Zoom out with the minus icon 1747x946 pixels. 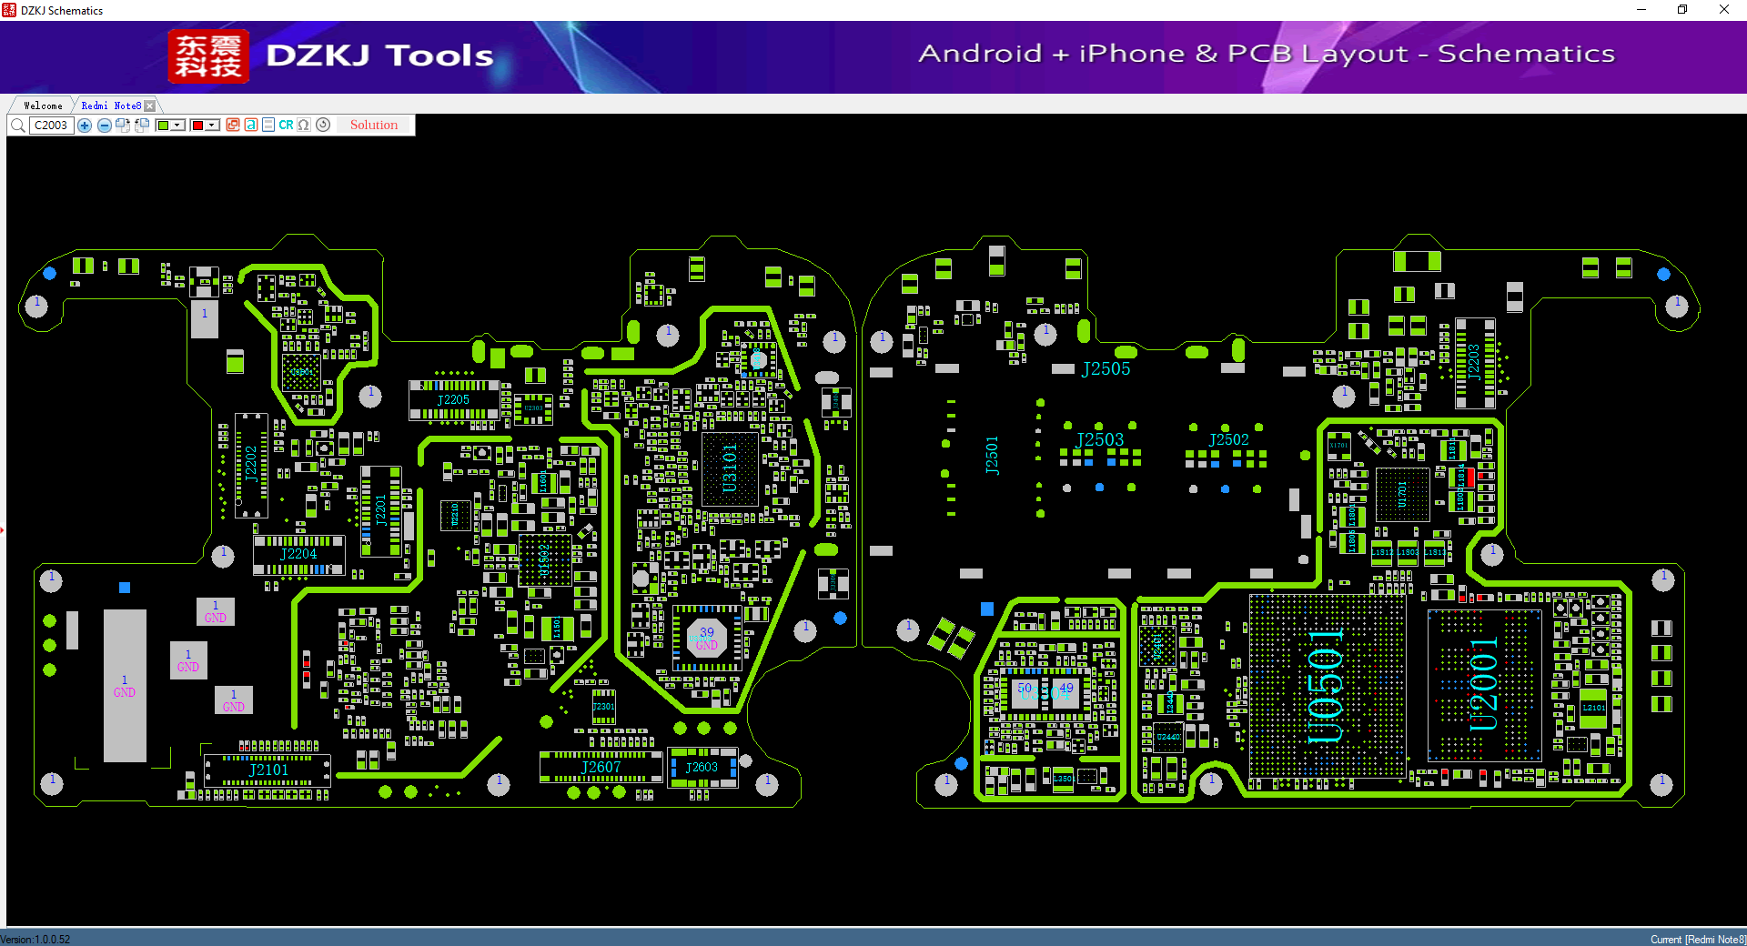click(x=105, y=126)
